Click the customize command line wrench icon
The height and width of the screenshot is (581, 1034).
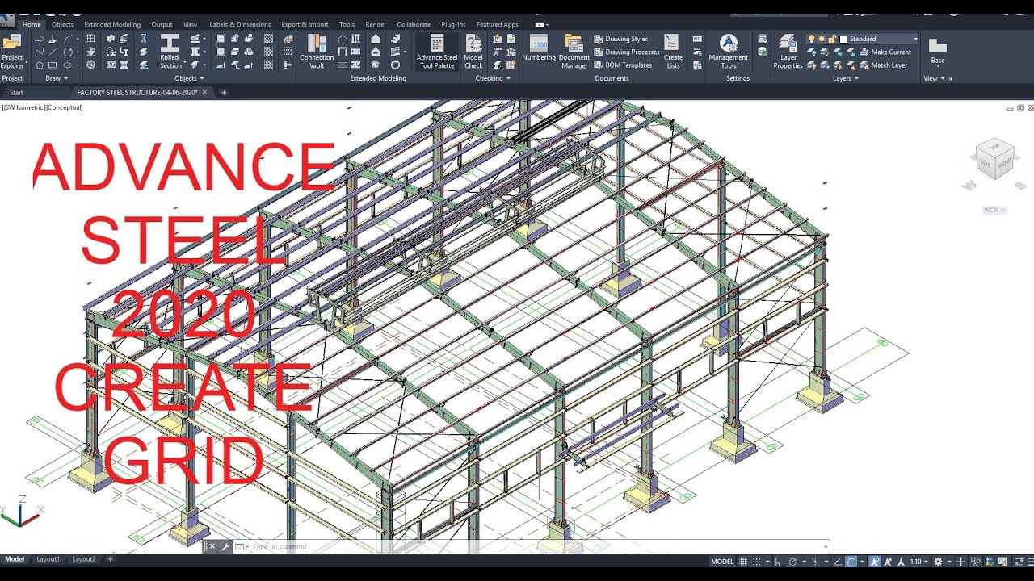pyautogui.click(x=225, y=546)
